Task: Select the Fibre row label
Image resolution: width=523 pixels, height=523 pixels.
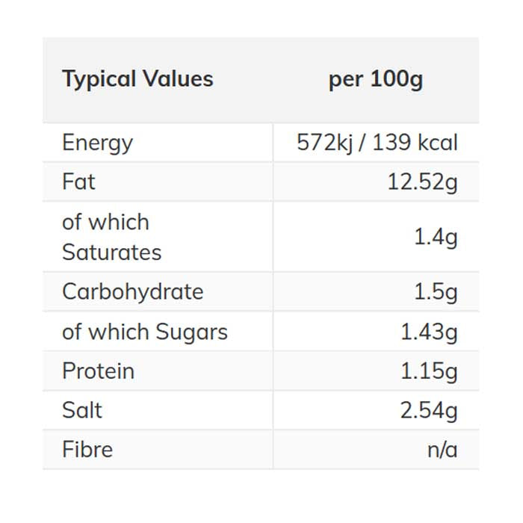Action: (87, 450)
